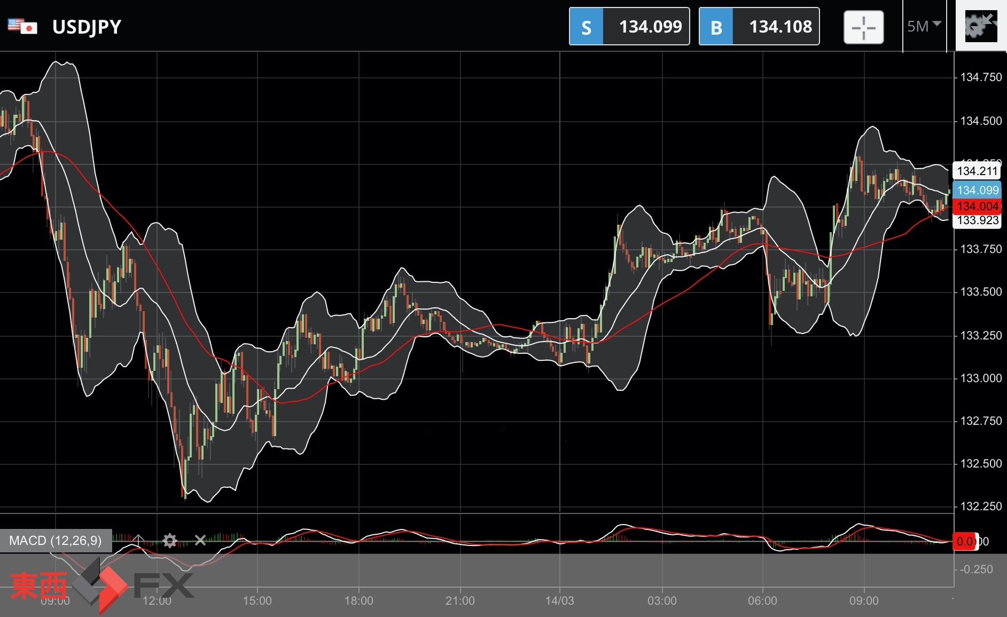Click the US/Japan flag pair icon
The width and height of the screenshot is (1007, 617).
pyautogui.click(x=22, y=26)
